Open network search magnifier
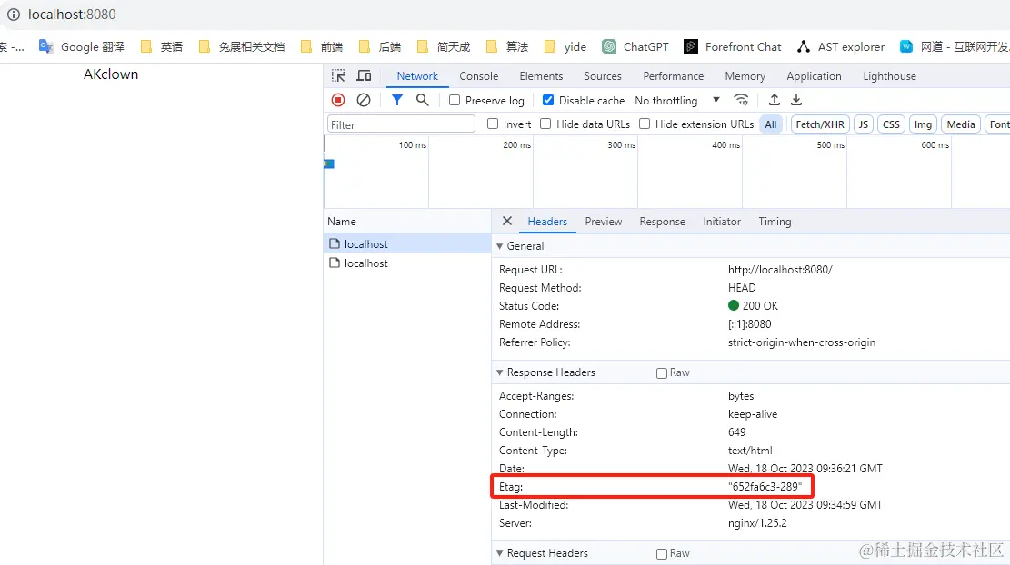Viewport: 1010px width, 565px height. (422, 100)
